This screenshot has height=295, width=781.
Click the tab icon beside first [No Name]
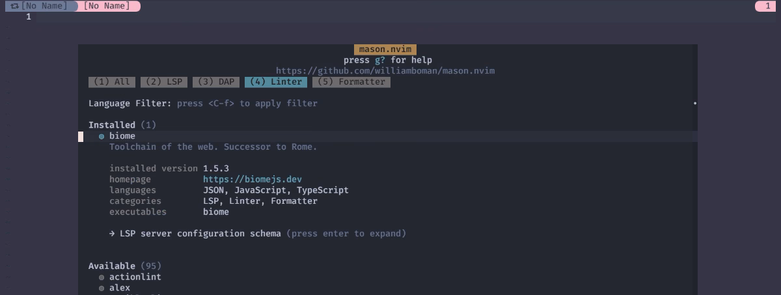pos(15,6)
